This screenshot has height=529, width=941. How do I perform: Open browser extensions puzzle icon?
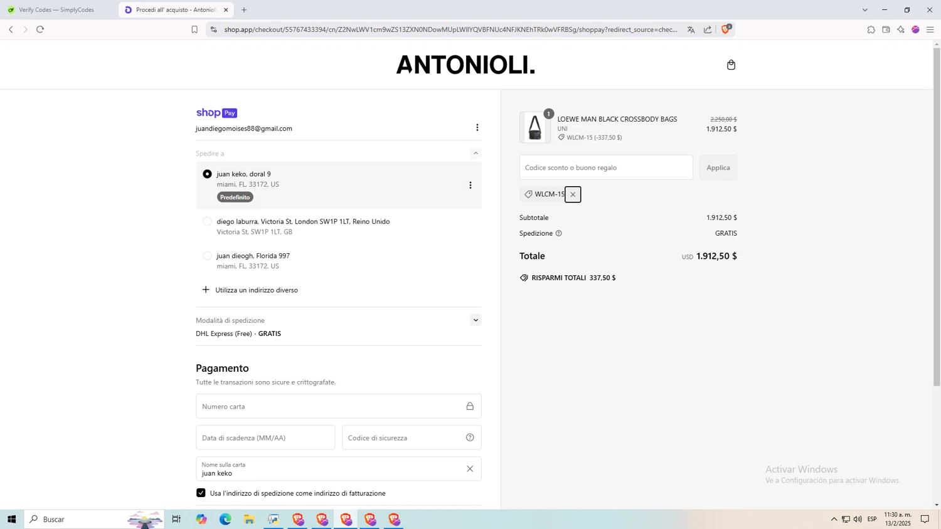[x=871, y=29]
